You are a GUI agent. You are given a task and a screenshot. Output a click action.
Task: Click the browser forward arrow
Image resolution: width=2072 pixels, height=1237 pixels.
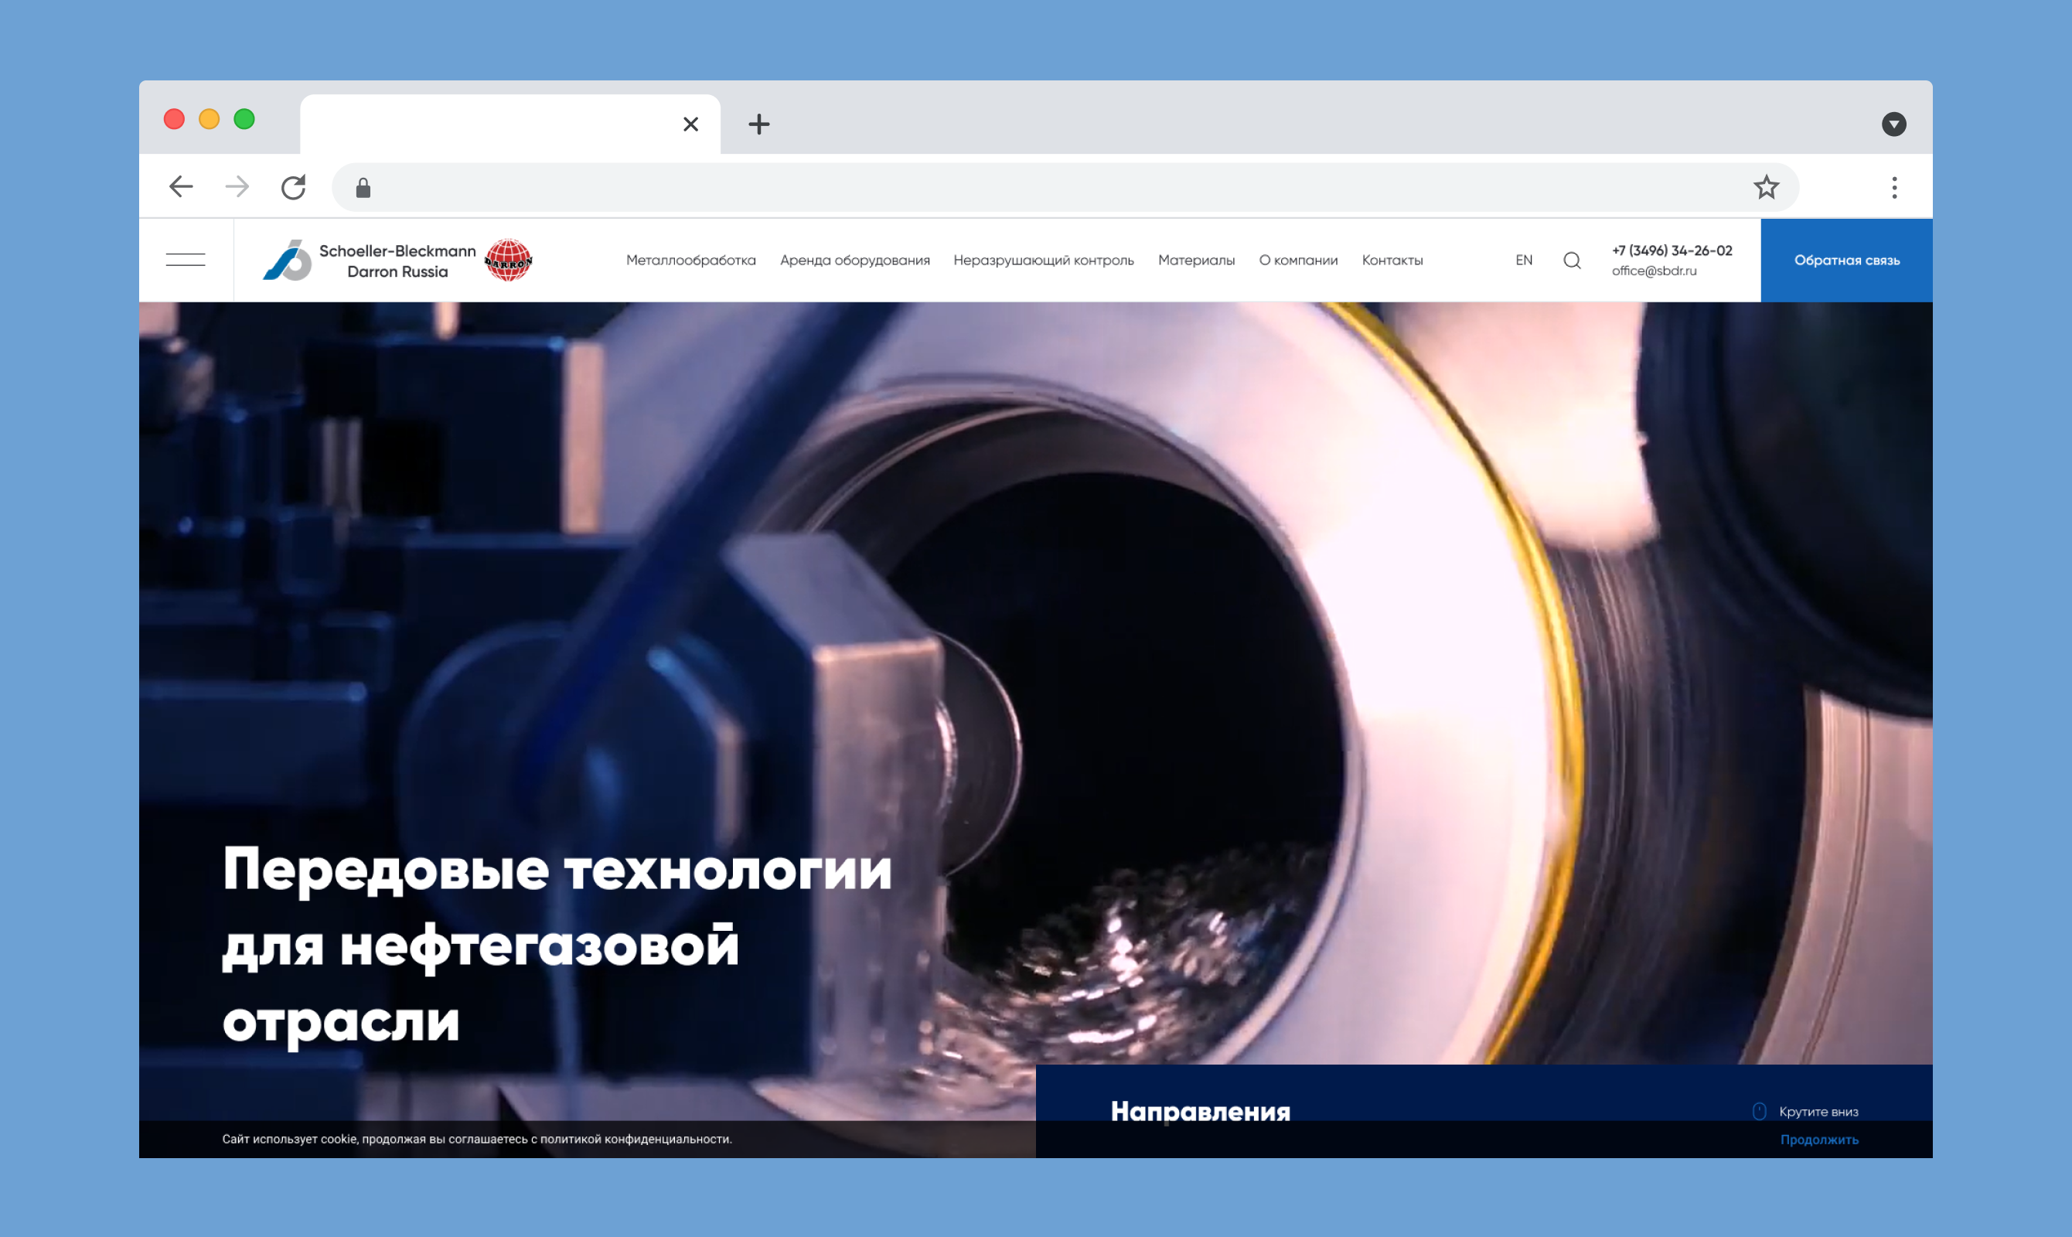pyautogui.click(x=237, y=187)
